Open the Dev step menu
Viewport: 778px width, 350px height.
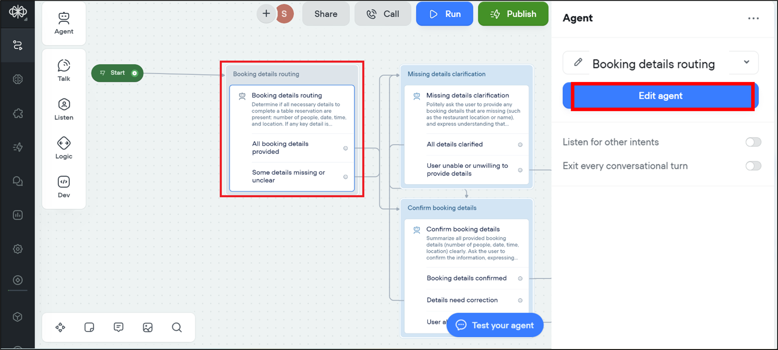pyautogui.click(x=64, y=187)
